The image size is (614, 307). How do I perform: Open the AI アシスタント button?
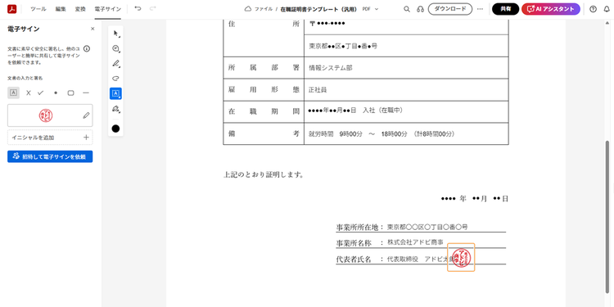[551, 9]
